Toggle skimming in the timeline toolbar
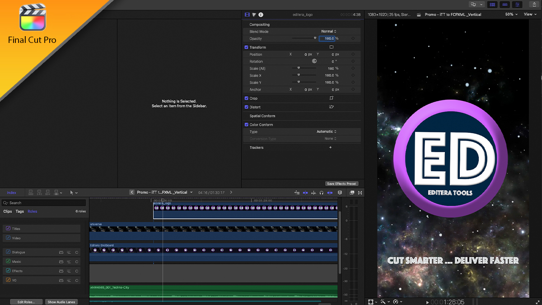Screen dimensions: 542x305 coord(305,192)
